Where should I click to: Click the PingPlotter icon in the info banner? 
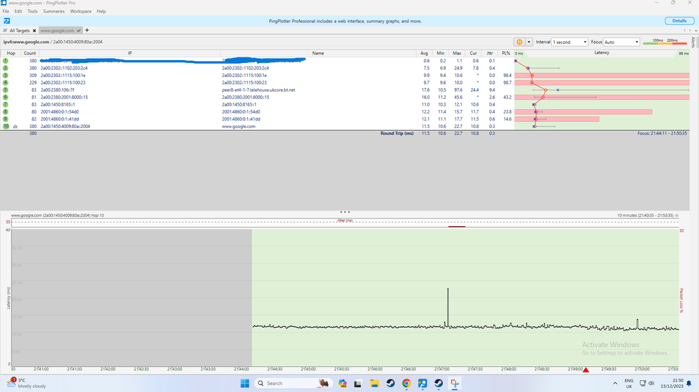(x=6, y=21)
